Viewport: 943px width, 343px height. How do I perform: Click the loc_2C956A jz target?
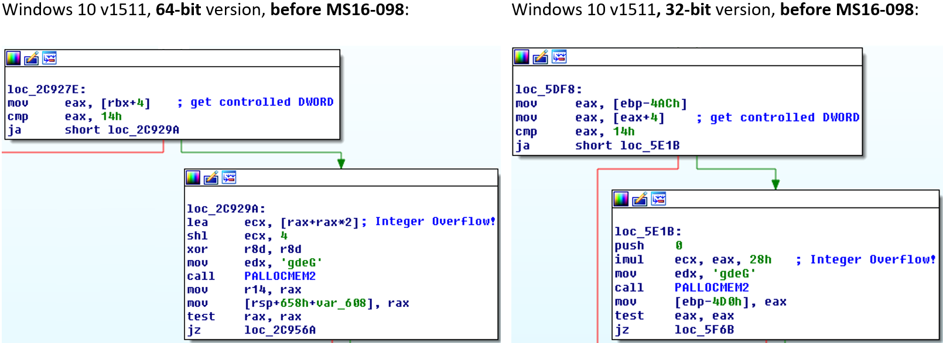pos(279,330)
